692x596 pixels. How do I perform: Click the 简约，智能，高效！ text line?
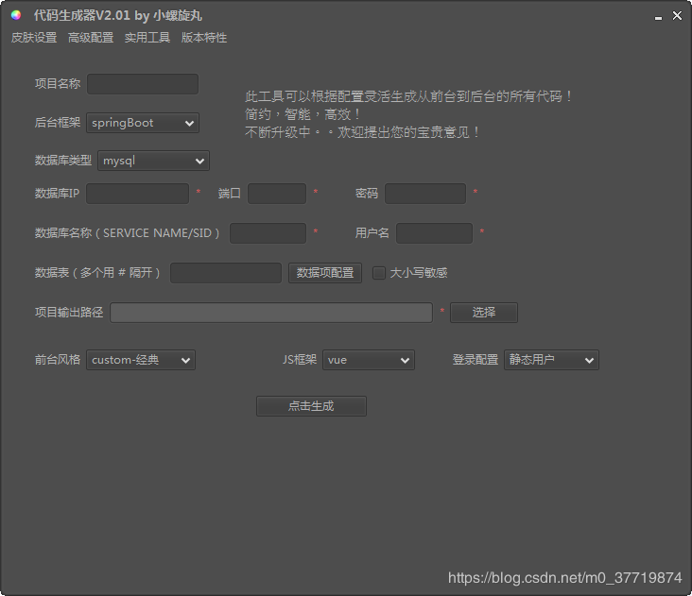[x=303, y=114]
